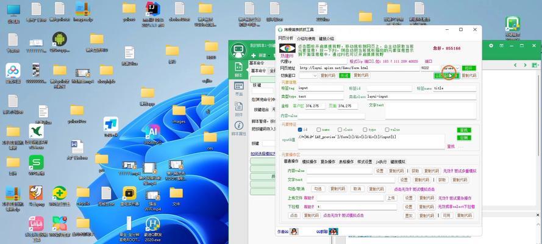Open the 无效？尝试多重模拟 link
The width and height of the screenshot is (542, 244).
tap(460, 171)
